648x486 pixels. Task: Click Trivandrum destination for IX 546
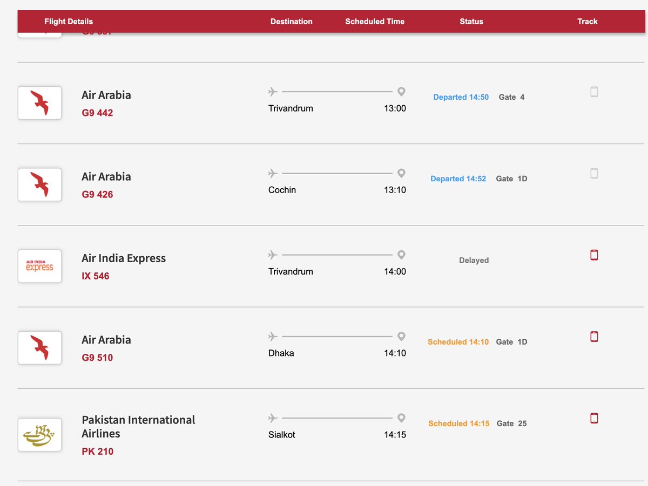point(291,271)
